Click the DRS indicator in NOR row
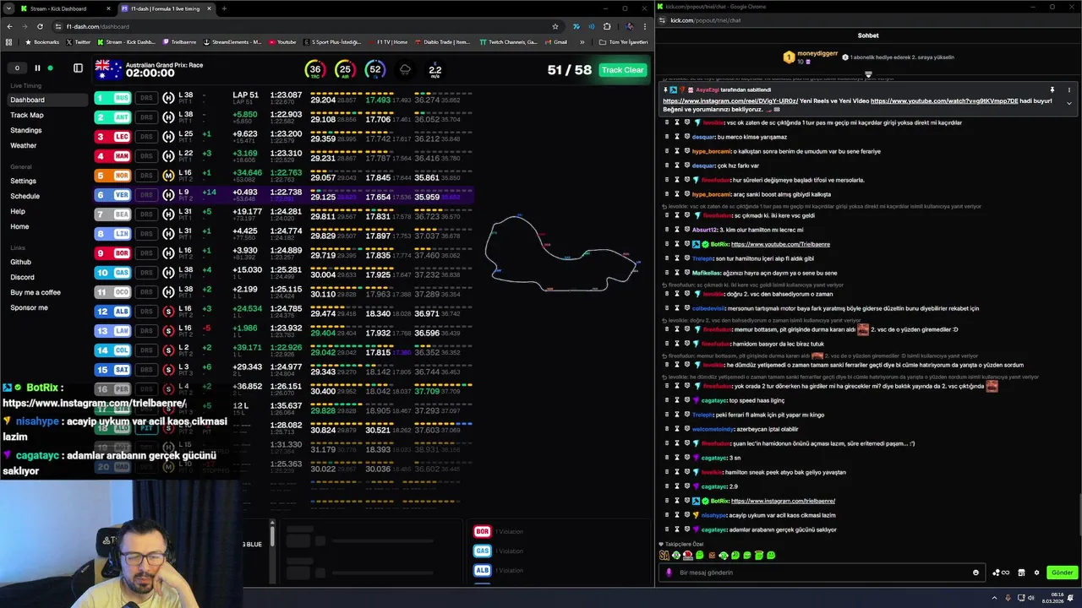This screenshot has height=608, width=1082. 146,176
